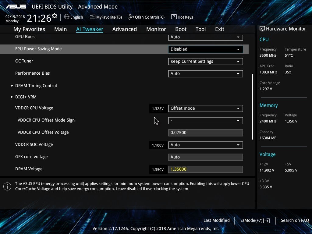Screen dimensions: 312x234
Task: Open the Boot tab
Action: click(181, 29)
